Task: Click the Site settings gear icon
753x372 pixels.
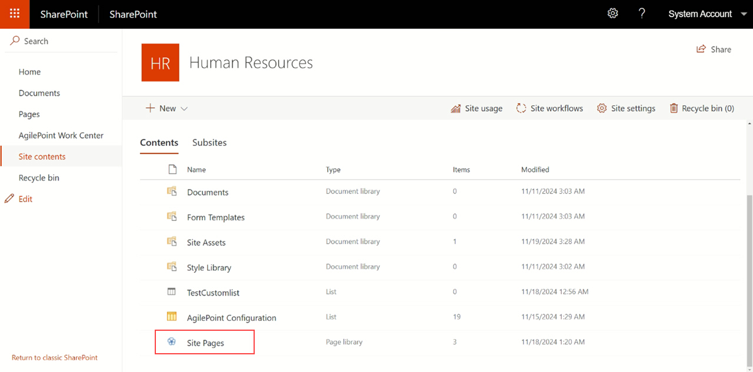Action: [602, 108]
